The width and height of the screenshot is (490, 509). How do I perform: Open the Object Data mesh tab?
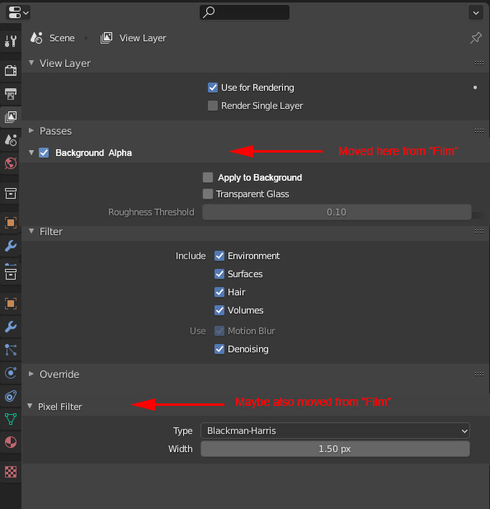click(11, 419)
